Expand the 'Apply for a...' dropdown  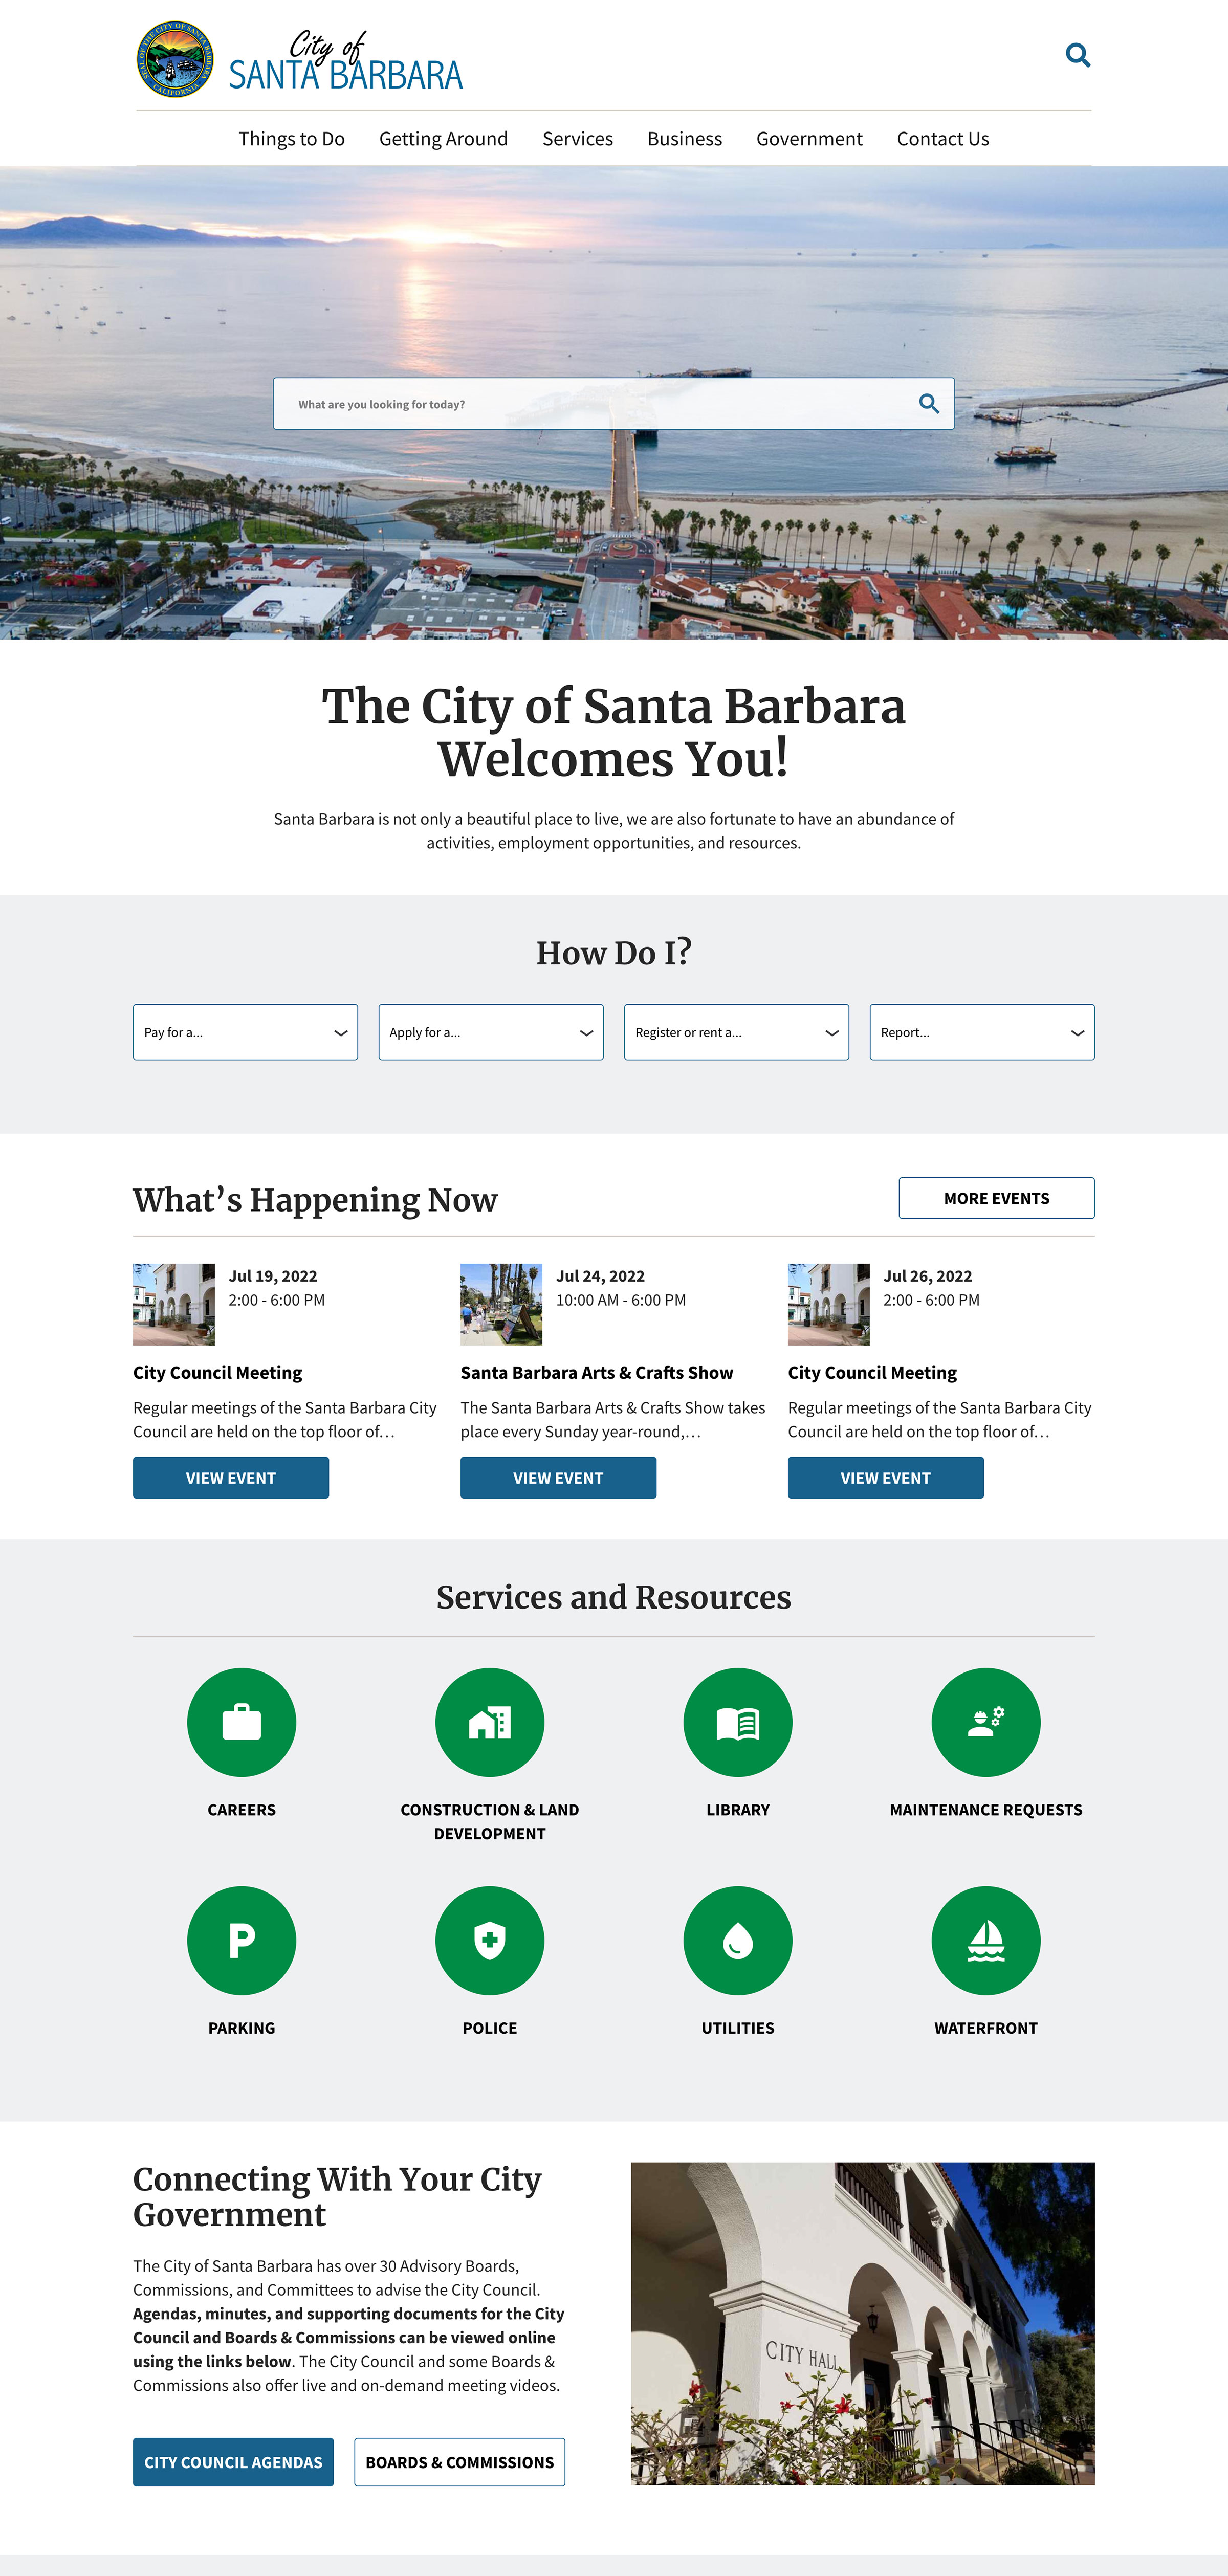[491, 1032]
